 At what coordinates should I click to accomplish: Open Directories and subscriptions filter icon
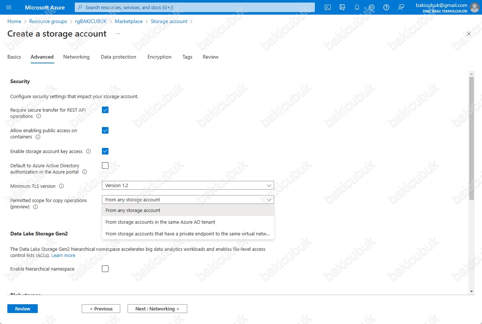point(342,7)
